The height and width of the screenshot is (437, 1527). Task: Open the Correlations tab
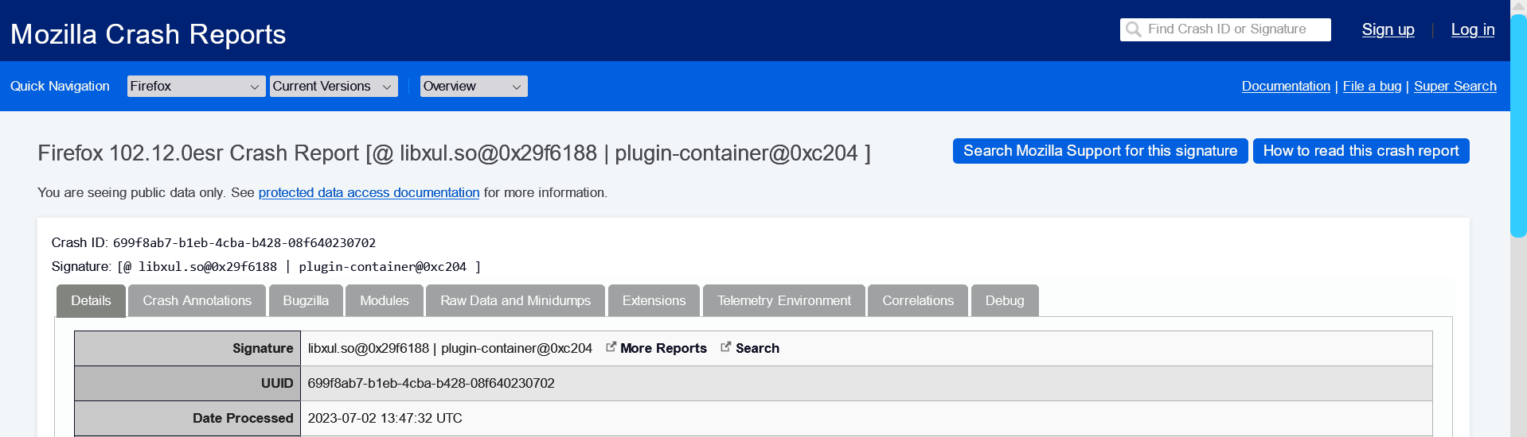[917, 300]
